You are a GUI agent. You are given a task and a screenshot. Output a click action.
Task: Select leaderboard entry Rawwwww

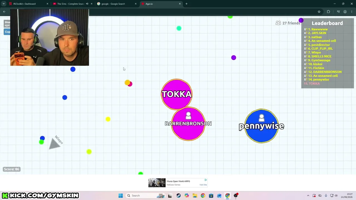click(316, 29)
